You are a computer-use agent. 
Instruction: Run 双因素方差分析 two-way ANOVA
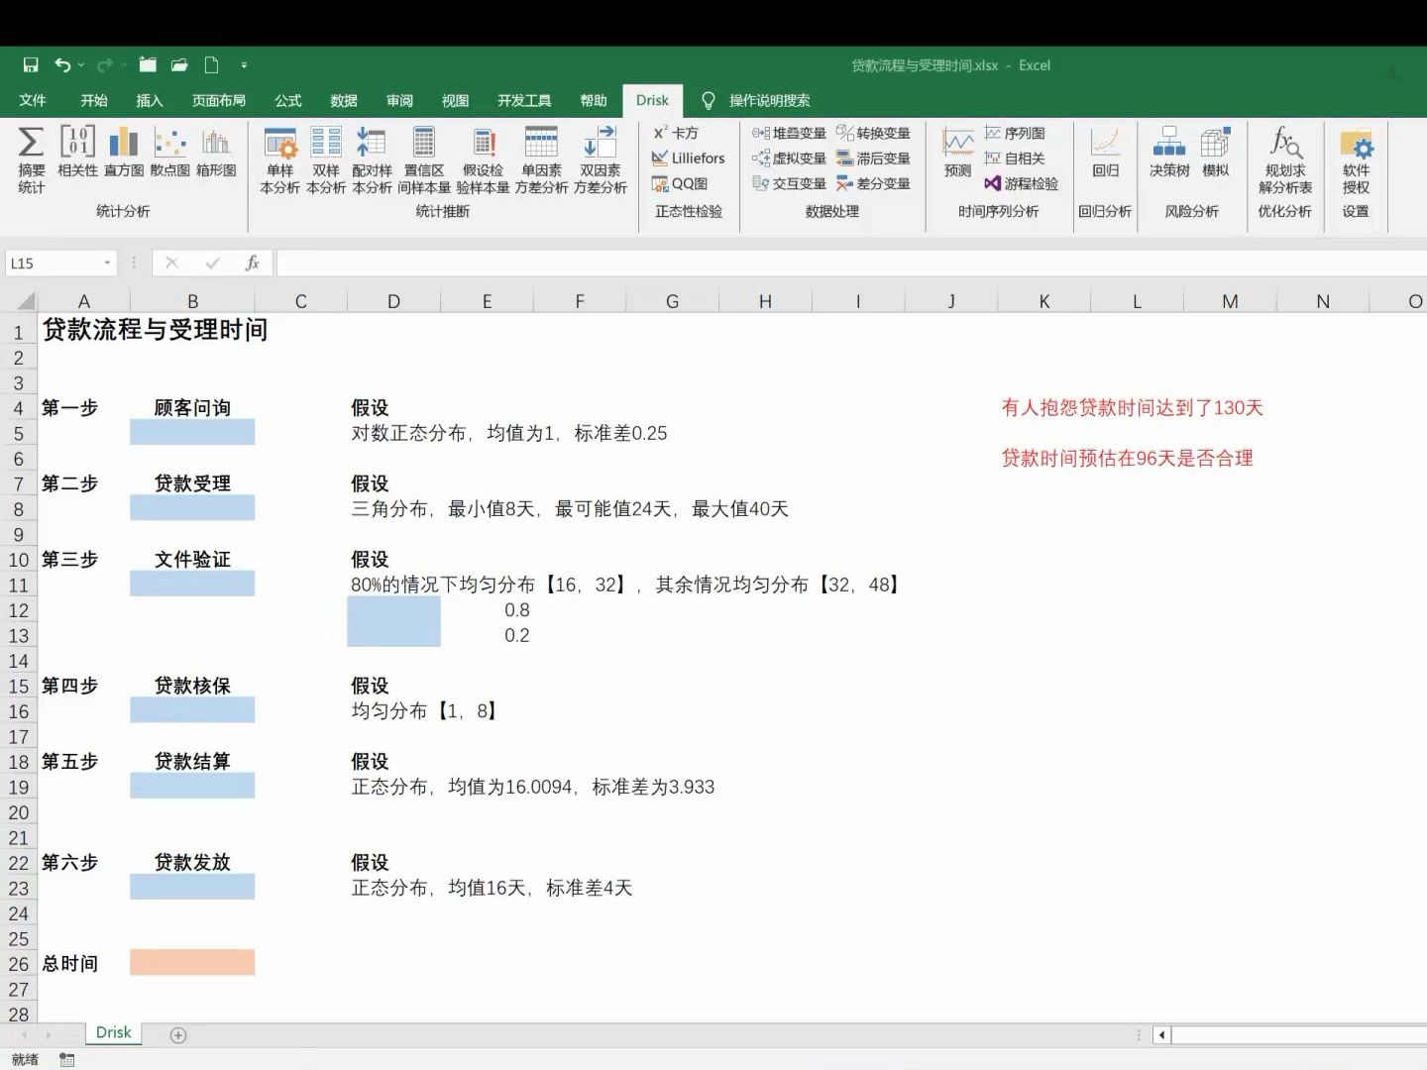(x=600, y=160)
